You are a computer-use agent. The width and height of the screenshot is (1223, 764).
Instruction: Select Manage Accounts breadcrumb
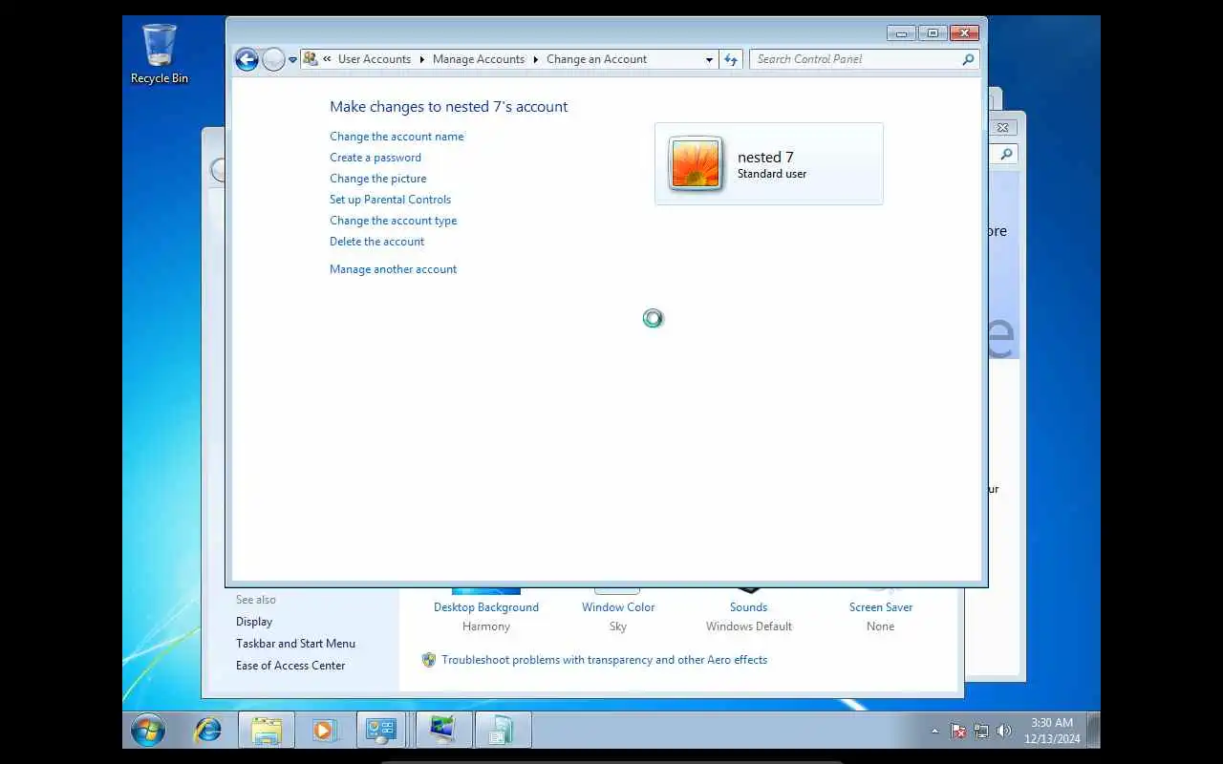tap(479, 59)
